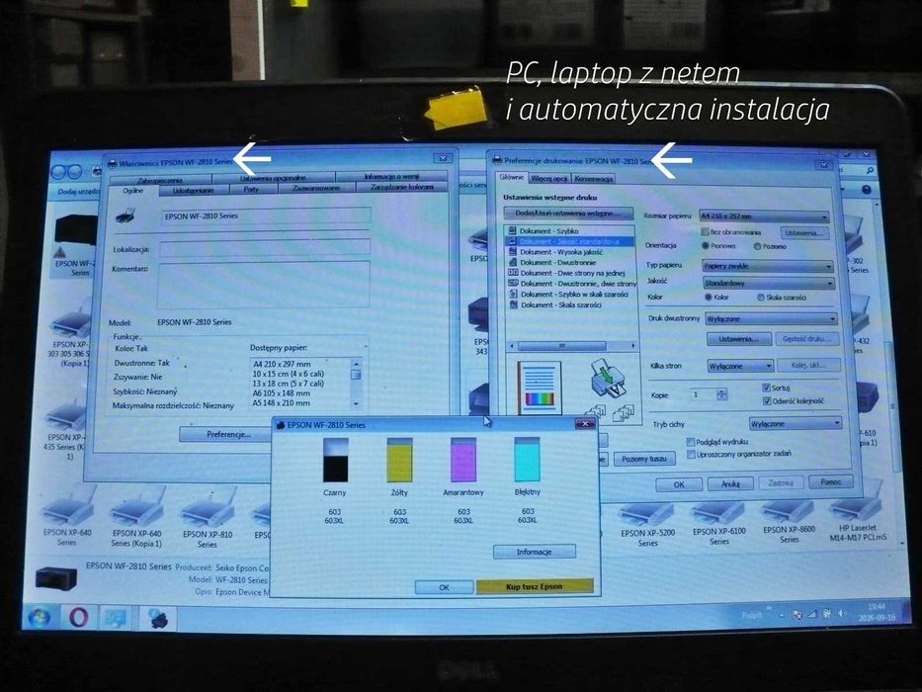Screen dimensions: 922x692
Task: Open the Epson ink monitor taskbar icon
Action: tap(158, 619)
